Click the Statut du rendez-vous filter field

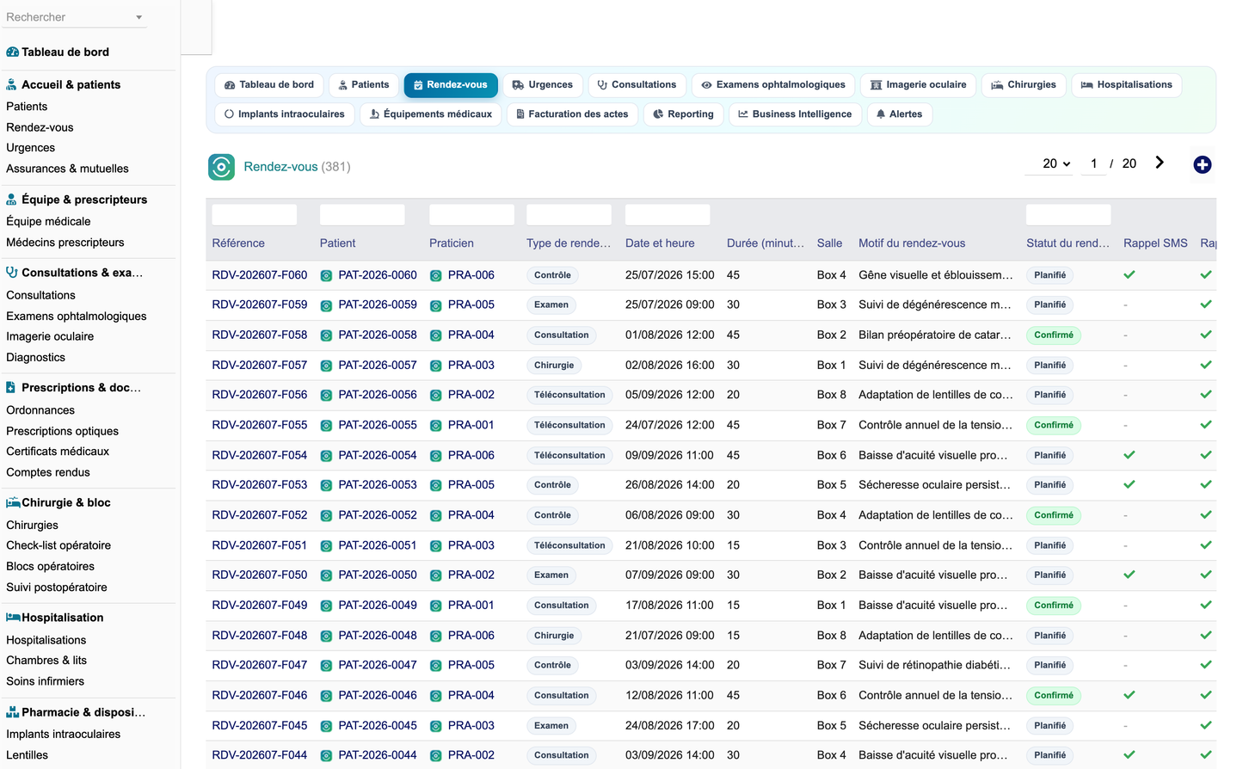[1068, 215]
